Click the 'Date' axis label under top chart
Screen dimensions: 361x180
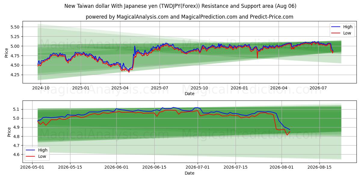[190, 94]
